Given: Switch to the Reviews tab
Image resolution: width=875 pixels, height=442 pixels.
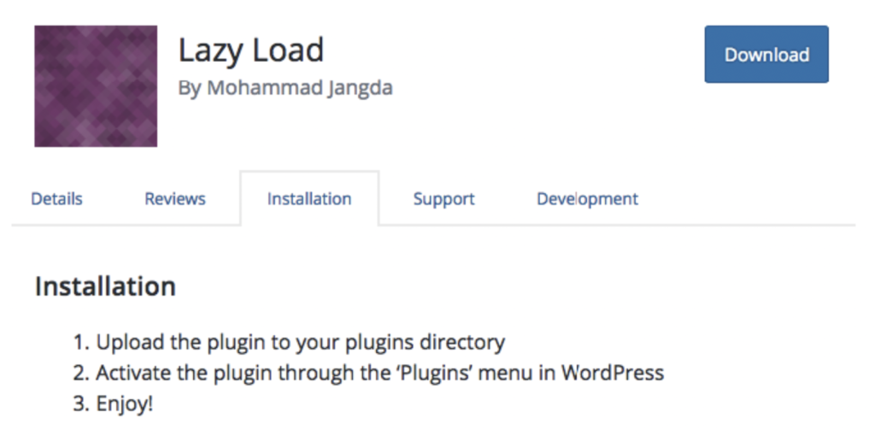Looking at the screenshot, I should point(175,199).
